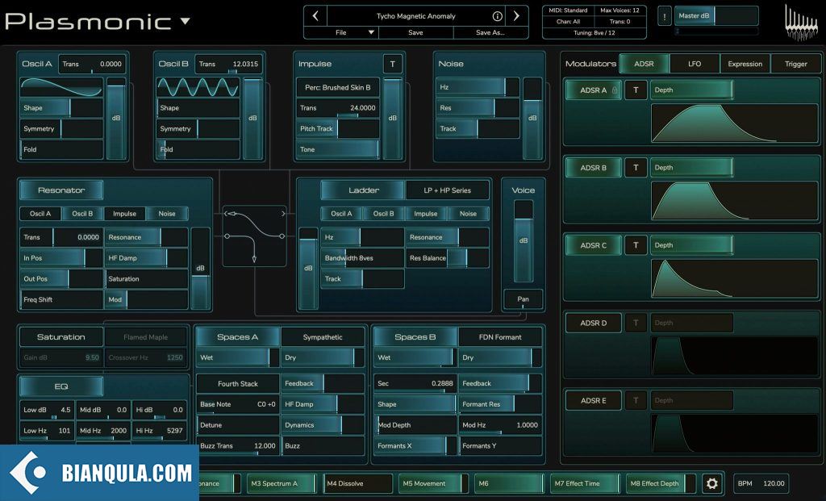Click routing diagram right arrow icon
This screenshot has height=501, width=826.
(x=283, y=213)
